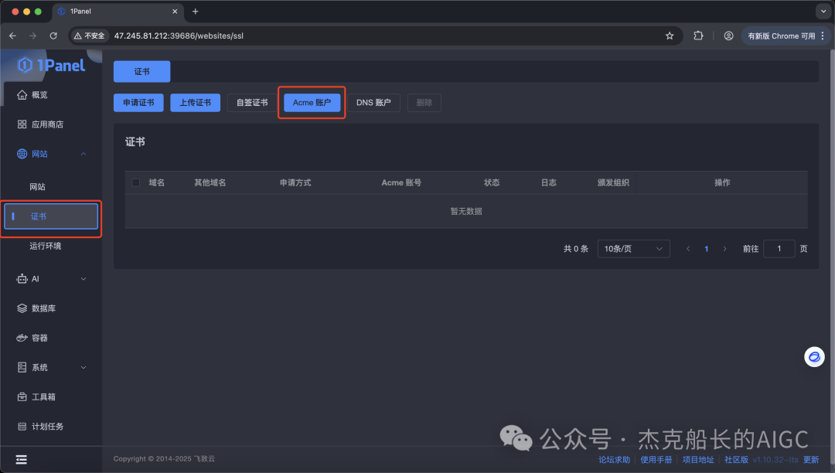Open new browser tab plus icon
This screenshot has height=473, width=835.
196,11
